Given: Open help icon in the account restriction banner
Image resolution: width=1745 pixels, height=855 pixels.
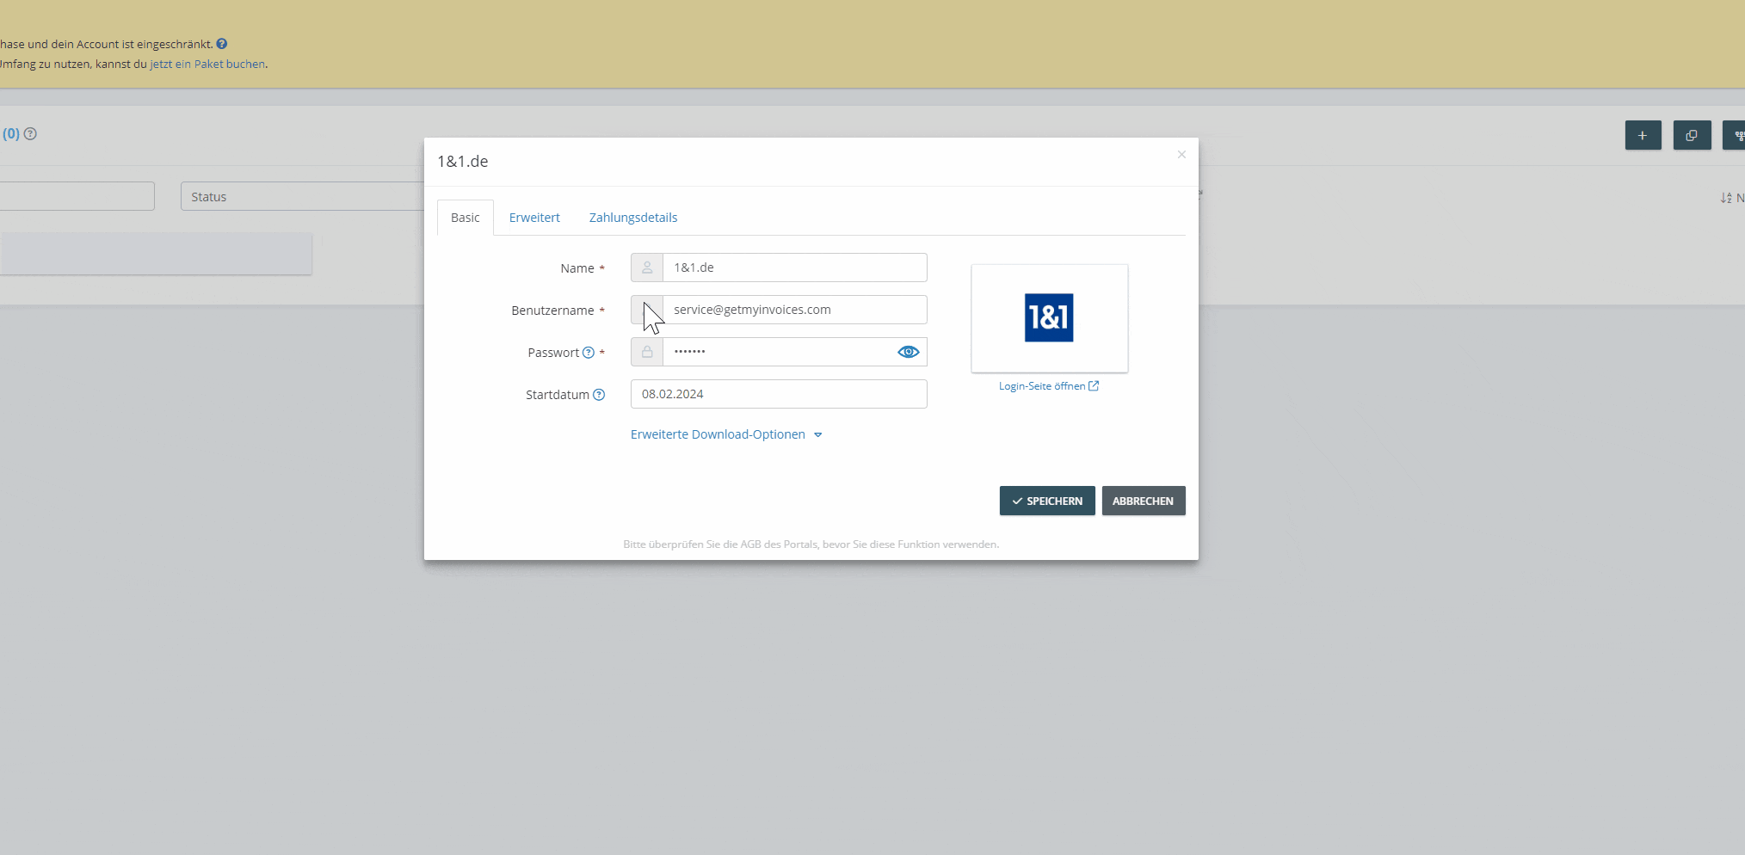Looking at the screenshot, I should pos(222,44).
